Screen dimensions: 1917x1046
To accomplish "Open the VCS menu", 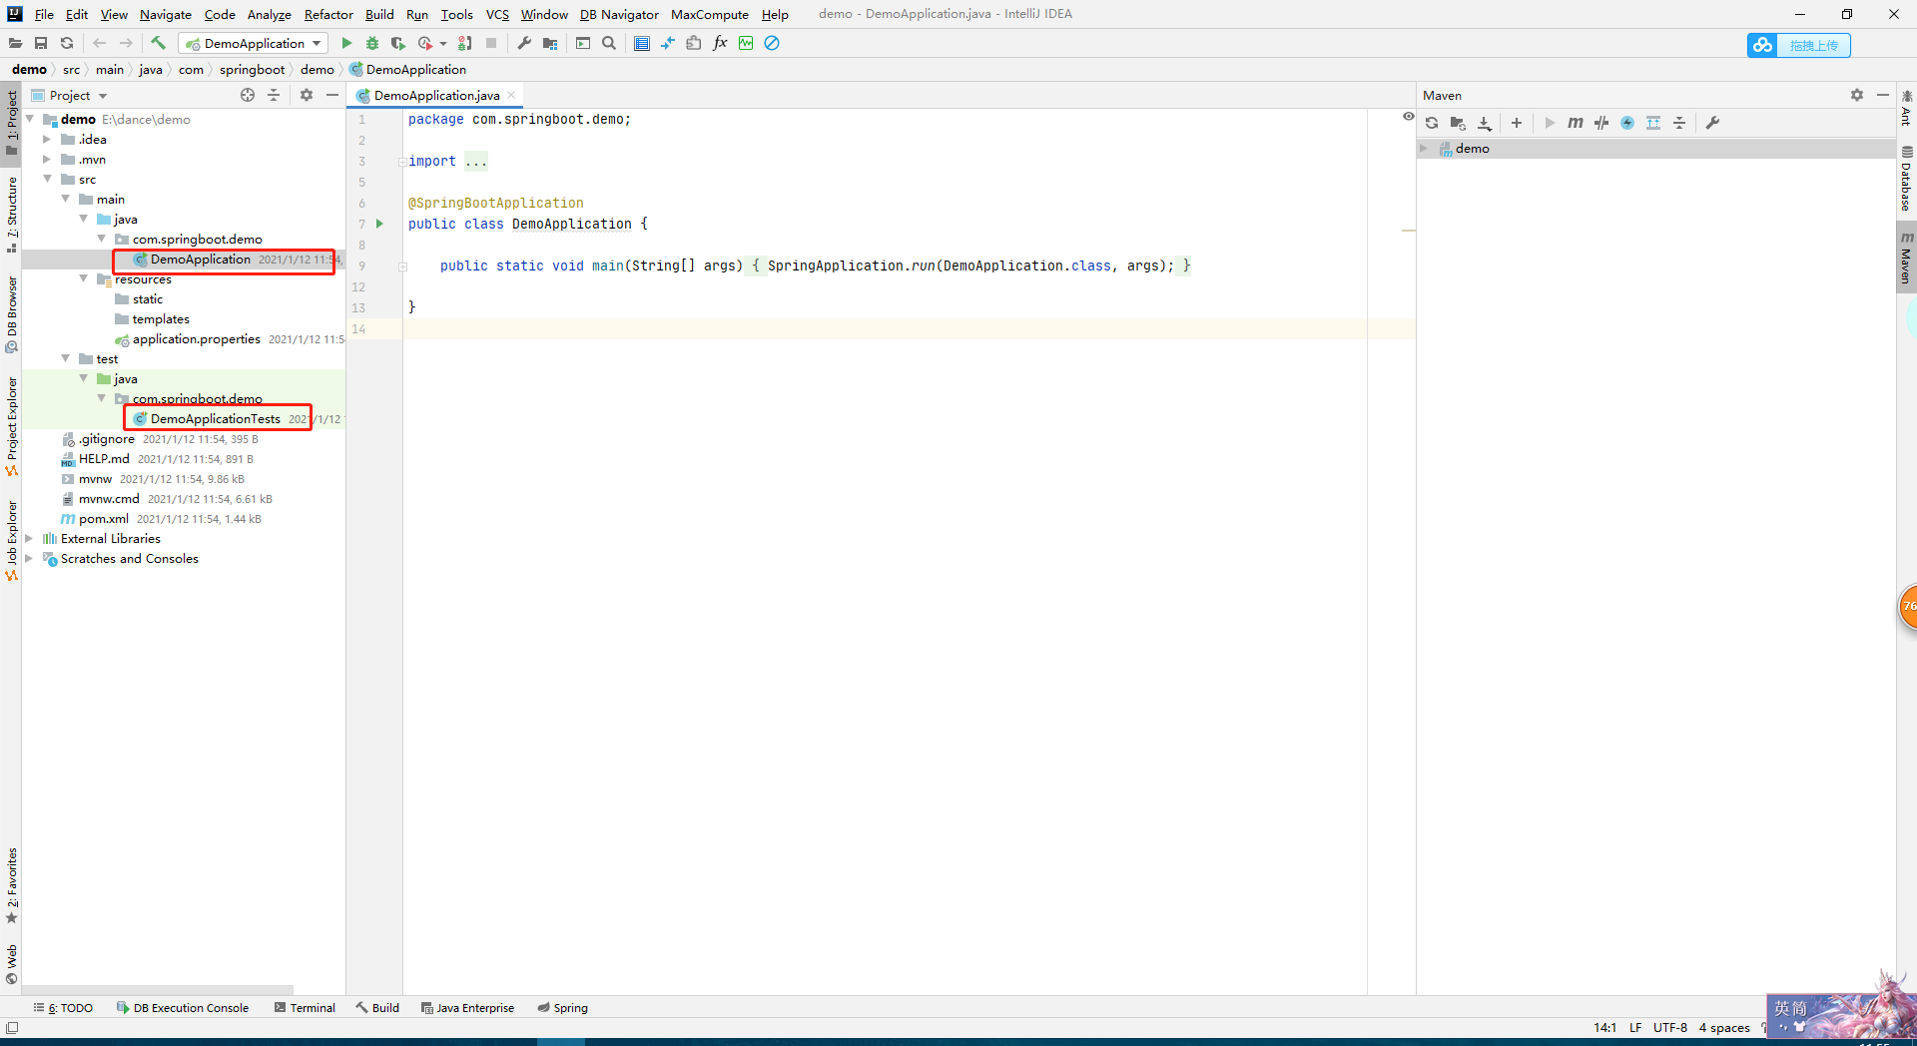I will pos(497,14).
